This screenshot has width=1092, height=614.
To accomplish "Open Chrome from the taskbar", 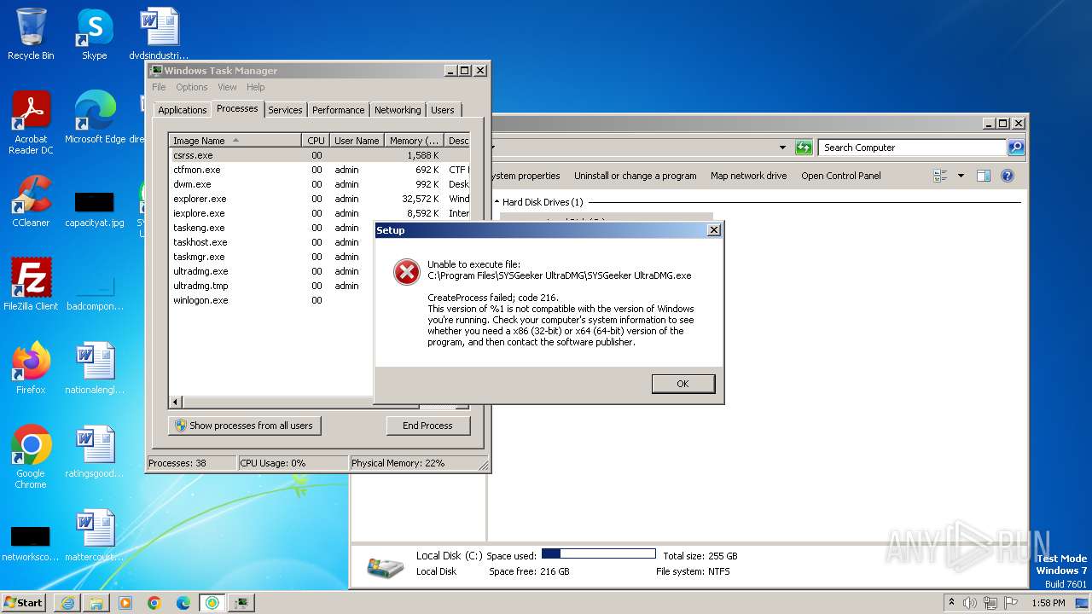I will pos(154,603).
